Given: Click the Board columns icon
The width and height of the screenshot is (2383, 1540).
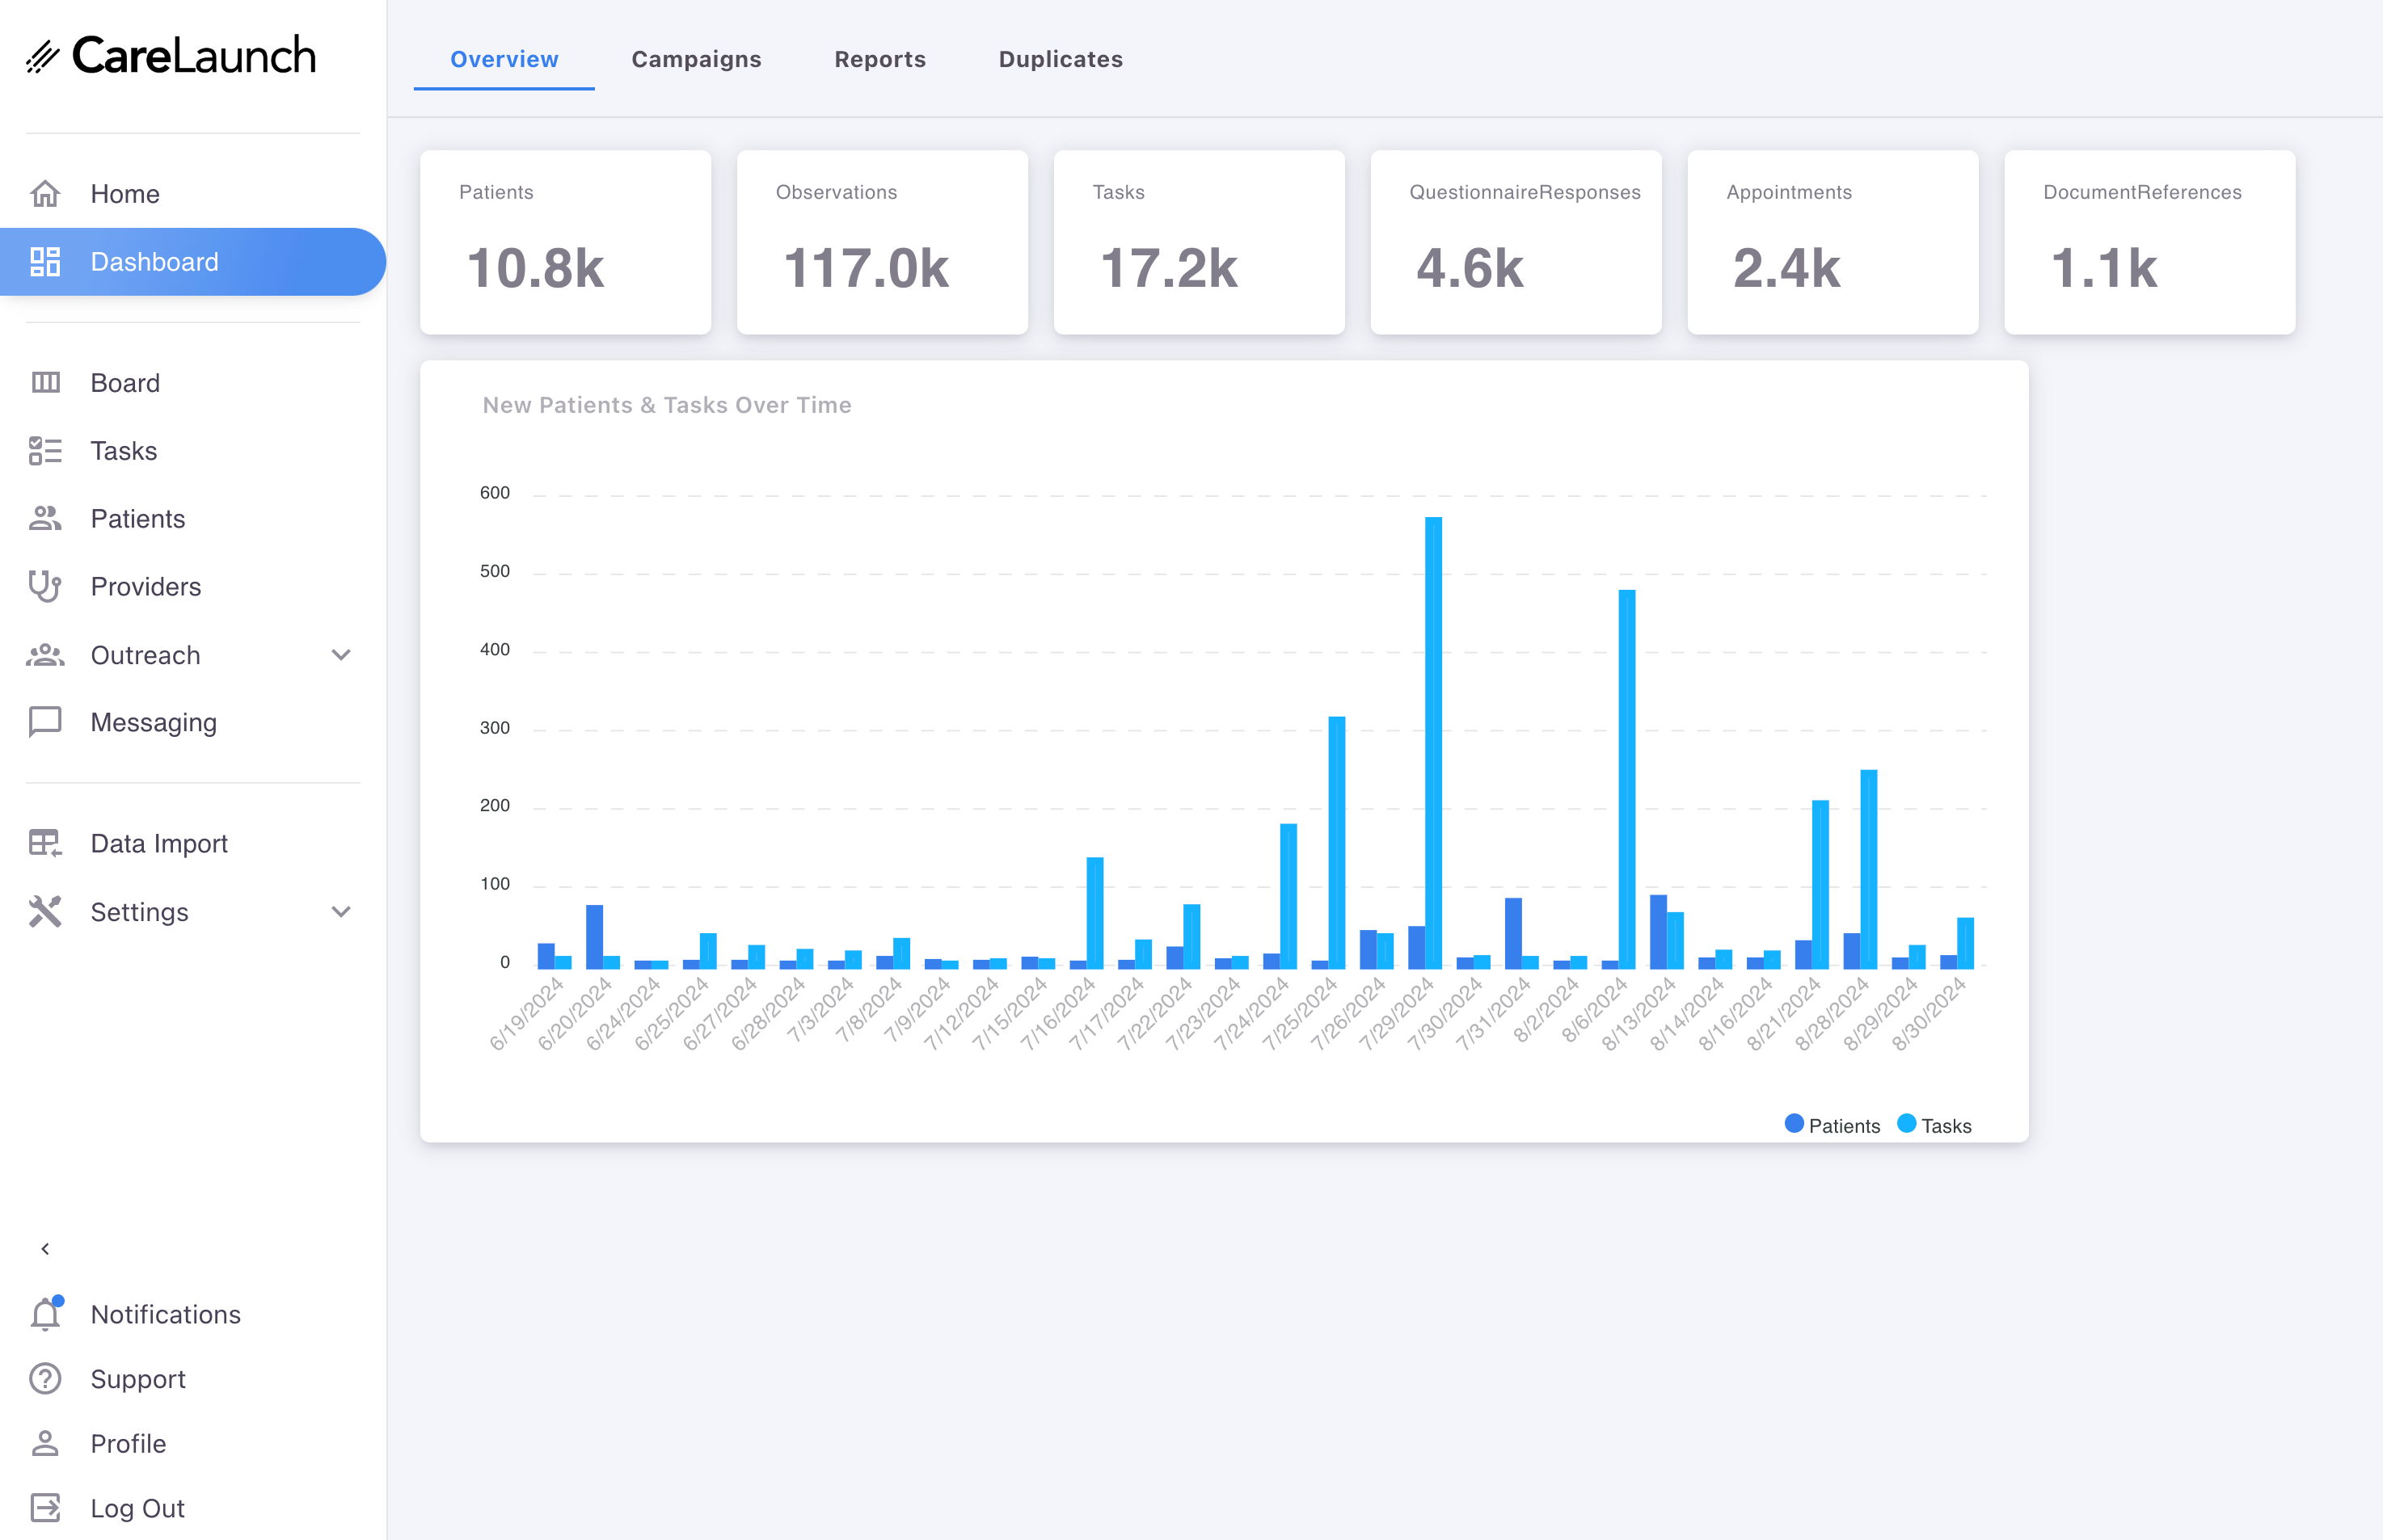Looking at the screenshot, I should click(x=45, y=383).
